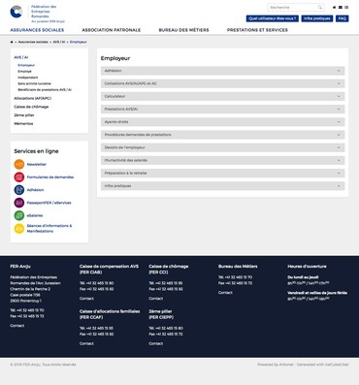Viewport: 359px width, 385px height.
Task: Click the blue Adhésion service icon
Action: pos(19,190)
